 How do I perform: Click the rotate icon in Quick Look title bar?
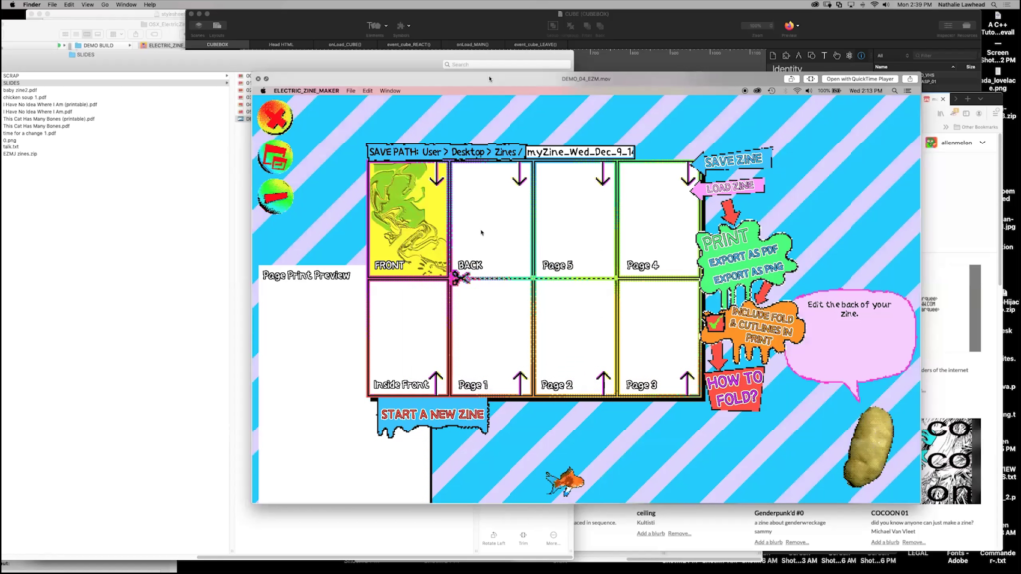click(x=791, y=79)
